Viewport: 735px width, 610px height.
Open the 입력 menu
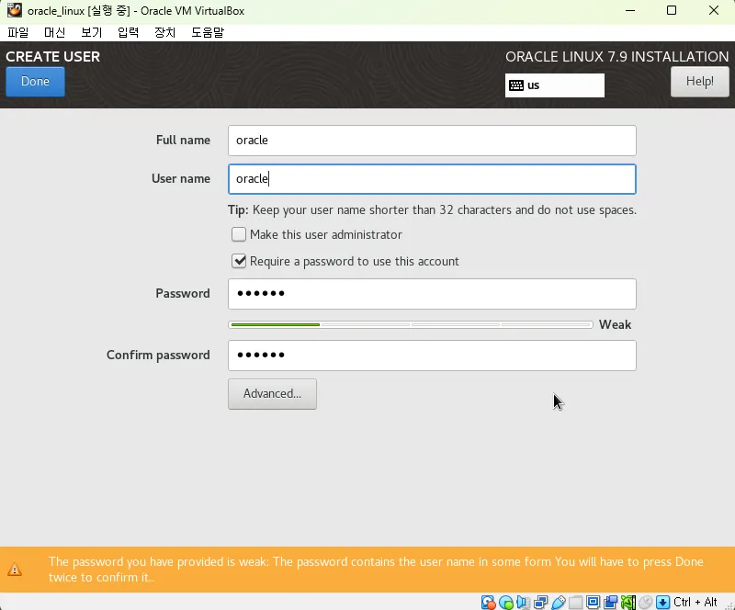(x=128, y=32)
